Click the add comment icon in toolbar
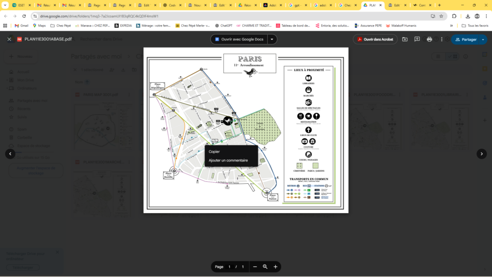The image size is (492, 277). pyautogui.click(x=417, y=39)
